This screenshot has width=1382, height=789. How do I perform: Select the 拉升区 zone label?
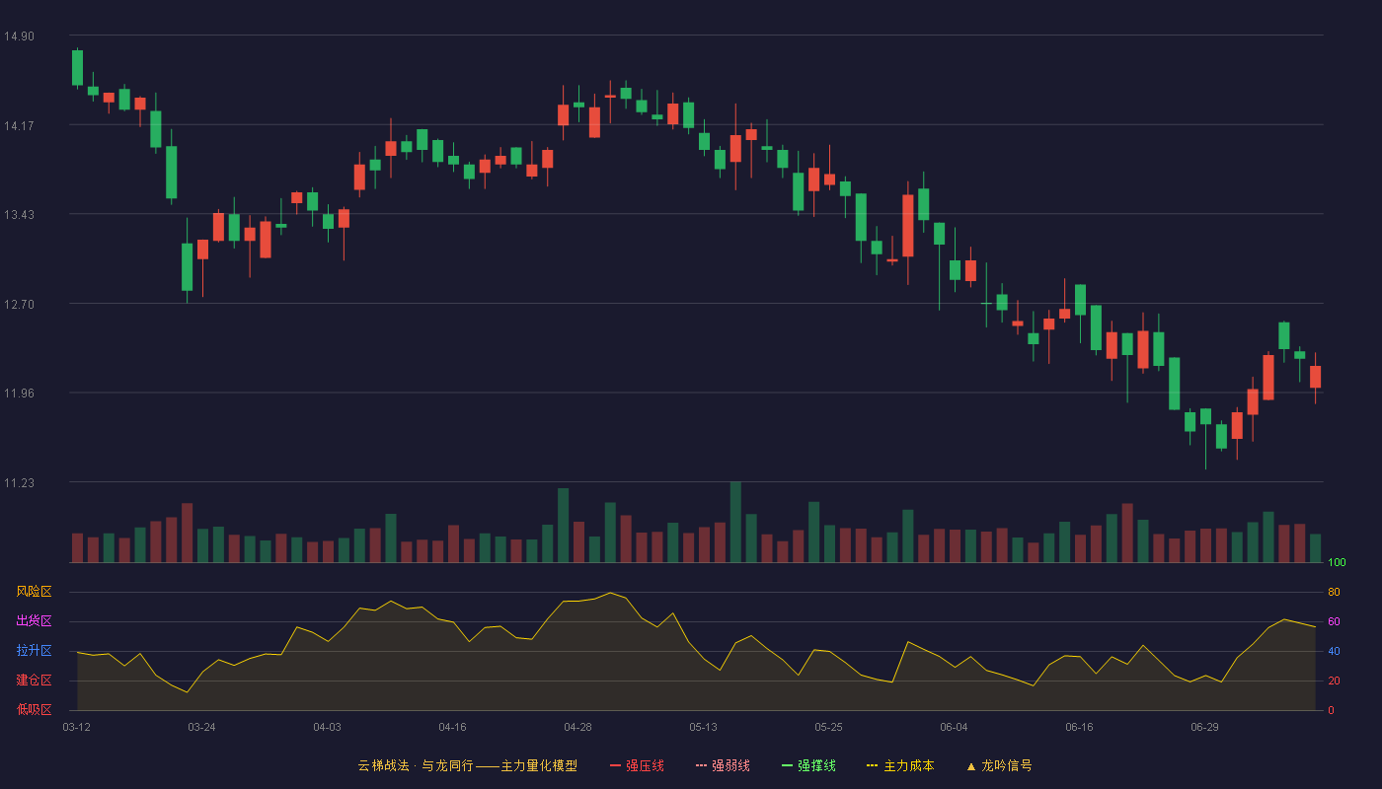(x=34, y=651)
